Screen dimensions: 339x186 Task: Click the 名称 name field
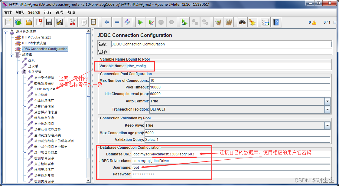[221, 44]
